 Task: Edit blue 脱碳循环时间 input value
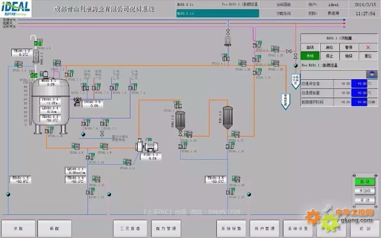coord(359,102)
